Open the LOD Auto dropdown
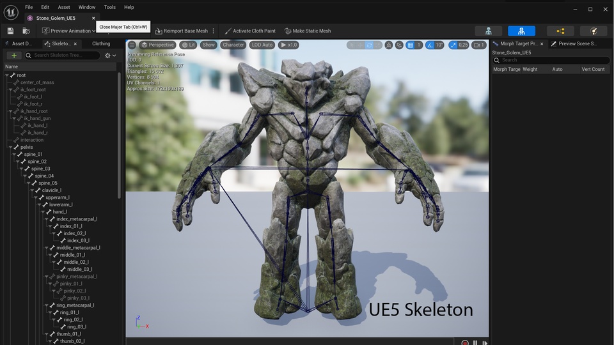Image resolution: width=614 pixels, height=345 pixels. (262, 45)
